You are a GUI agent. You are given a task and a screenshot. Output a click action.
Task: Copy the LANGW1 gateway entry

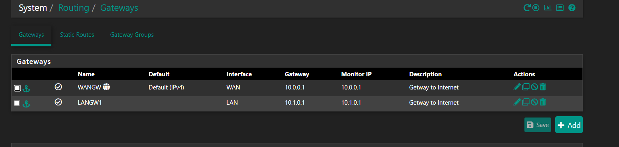click(526, 102)
